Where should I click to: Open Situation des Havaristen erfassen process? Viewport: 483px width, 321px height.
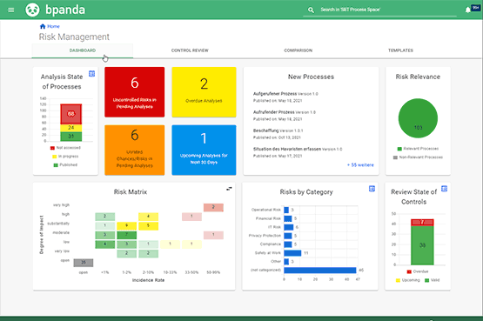click(x=287, y=150)
